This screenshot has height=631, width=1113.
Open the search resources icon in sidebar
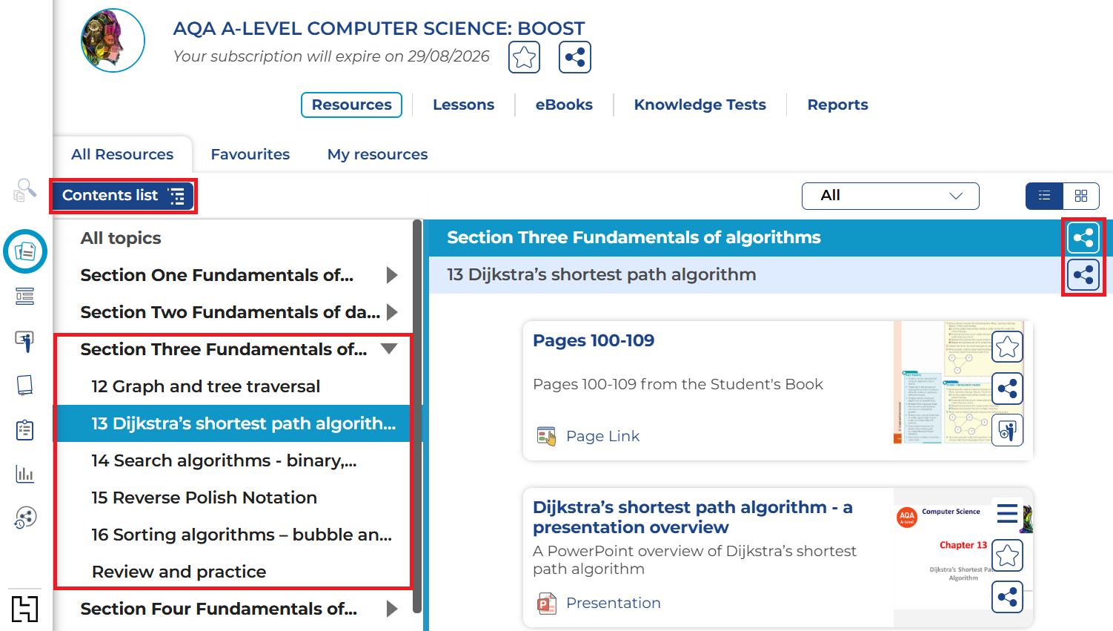[x=24, y=191]
